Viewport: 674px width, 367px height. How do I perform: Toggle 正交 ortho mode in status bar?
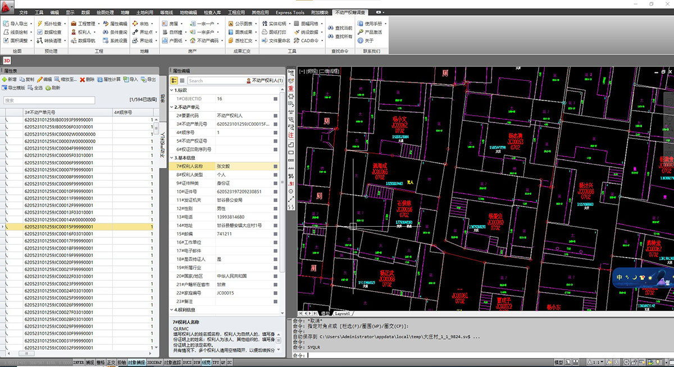tap(111, 363)
